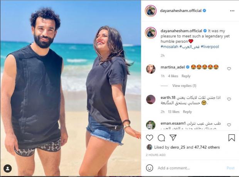Open martina_adel's profile avatar
The width and height of the screenshot is (239, 177).
[x=151, y=69]
